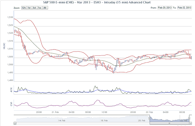This screenshot has height=126, width=195.
Task: Click the HLOC axis label
Action: (4, 46)
